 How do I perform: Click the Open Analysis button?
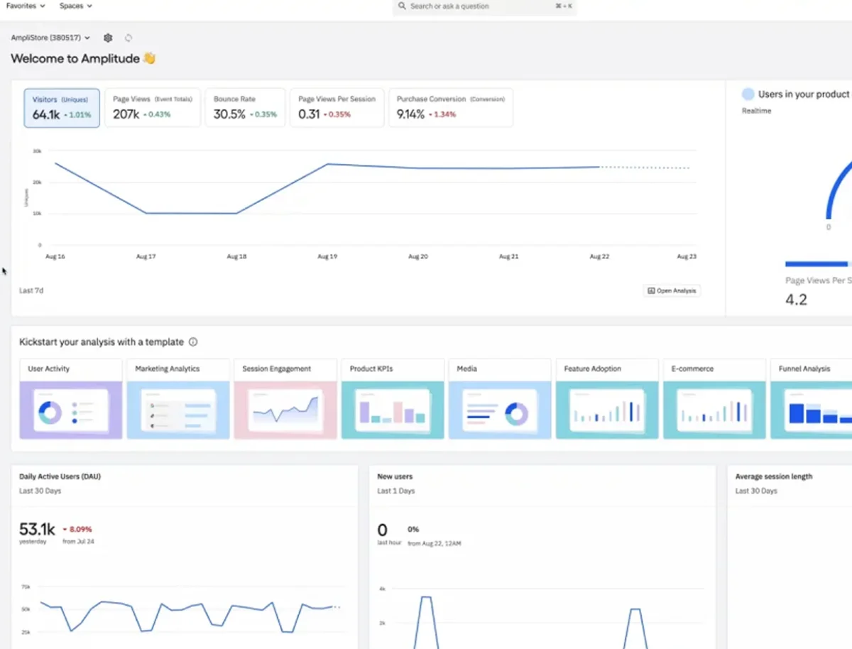point(672,290)
